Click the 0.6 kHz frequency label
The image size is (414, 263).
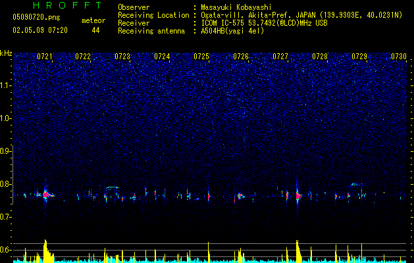(6, 250)
